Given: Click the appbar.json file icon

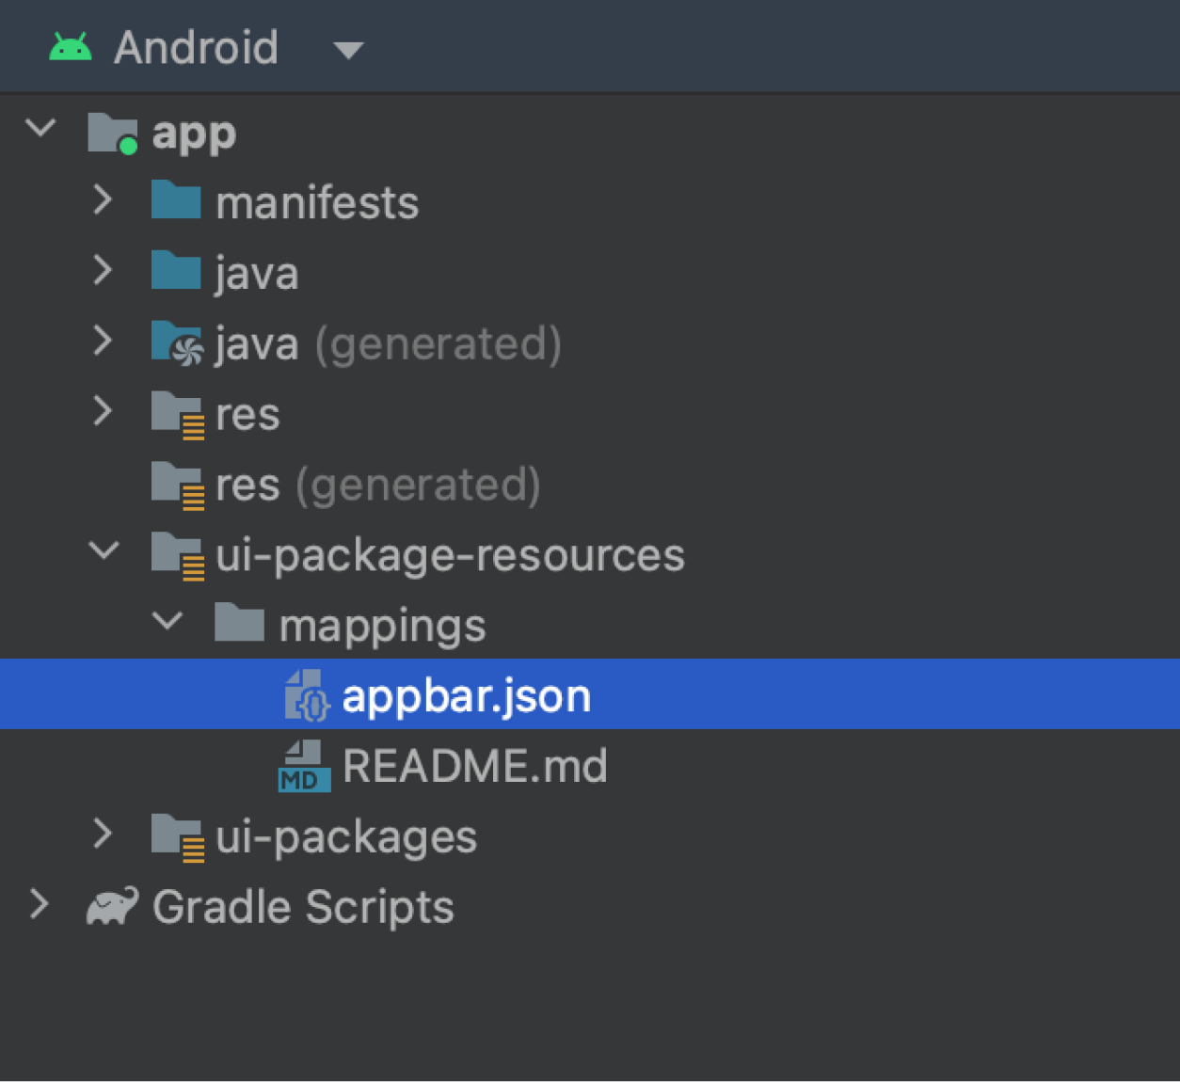Looking at the screenshot, I should point(307,695).
